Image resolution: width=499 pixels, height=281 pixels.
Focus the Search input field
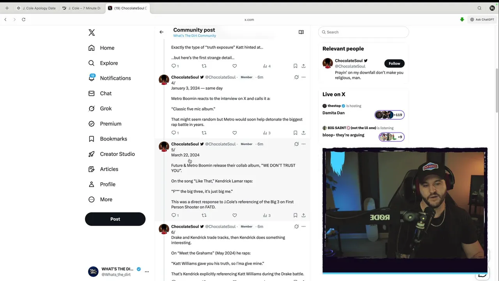coord(363,32)
